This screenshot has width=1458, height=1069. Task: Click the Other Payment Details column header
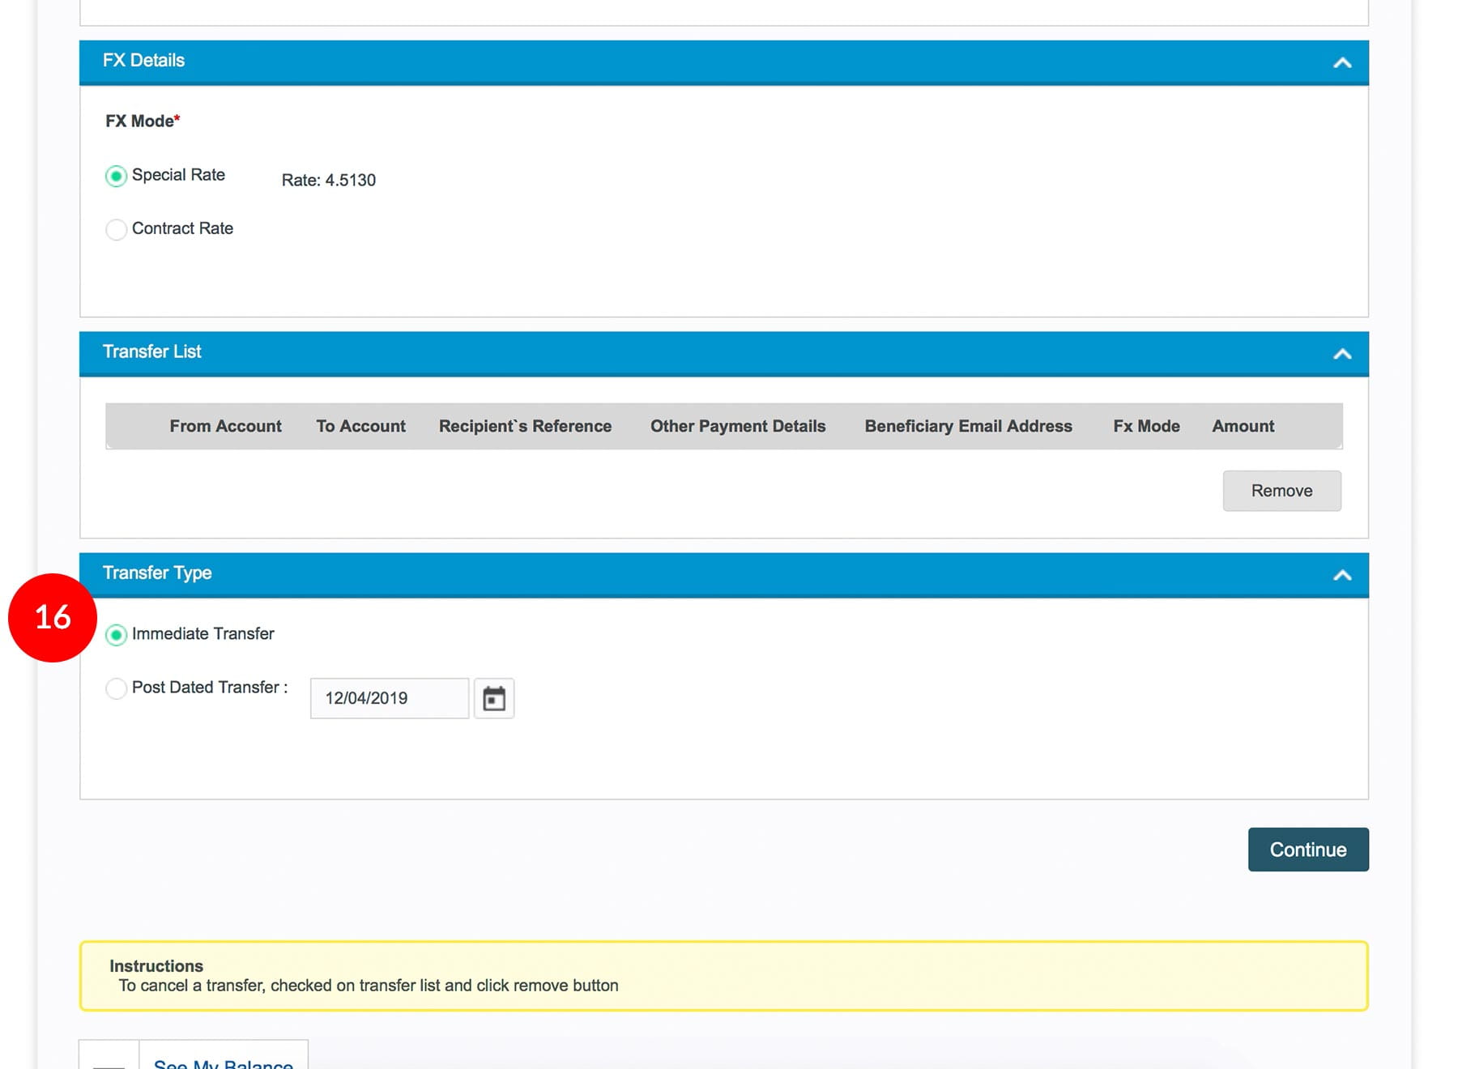pyautogui.click(x=737, y=426)
